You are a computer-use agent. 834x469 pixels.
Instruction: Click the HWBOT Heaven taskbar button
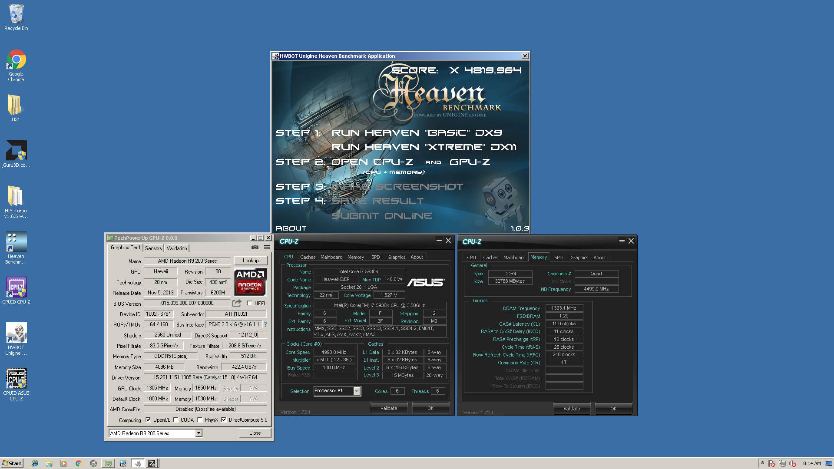138,463
